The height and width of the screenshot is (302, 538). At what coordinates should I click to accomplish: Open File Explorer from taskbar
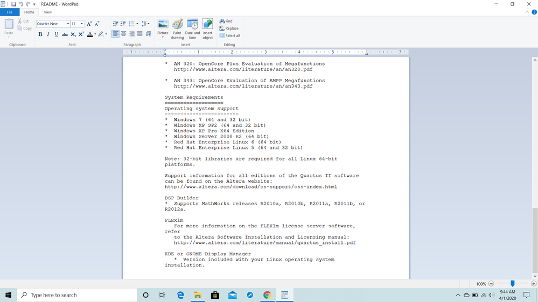coord(198,295)
